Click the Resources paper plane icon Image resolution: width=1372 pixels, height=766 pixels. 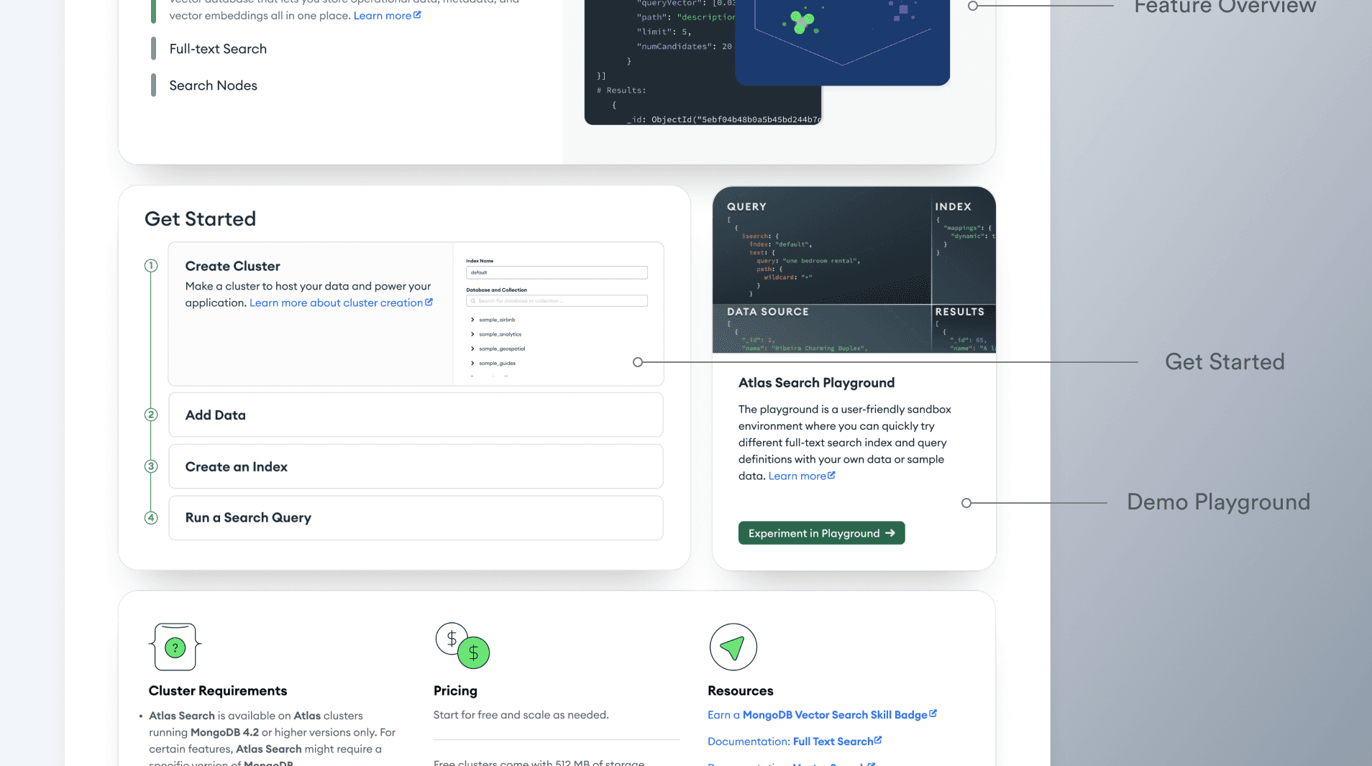tap(733, 647)
